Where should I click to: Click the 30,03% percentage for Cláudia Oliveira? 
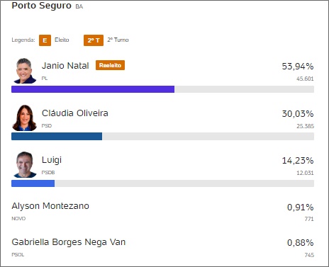pyautogui.click(x=298, y=114)
